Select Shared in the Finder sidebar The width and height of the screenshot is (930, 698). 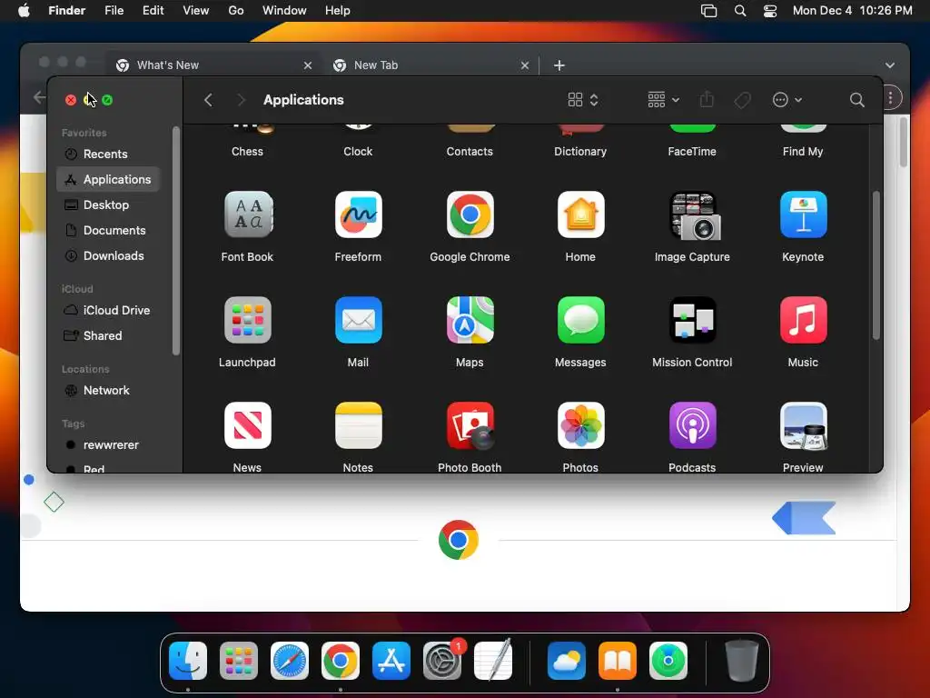108,336
